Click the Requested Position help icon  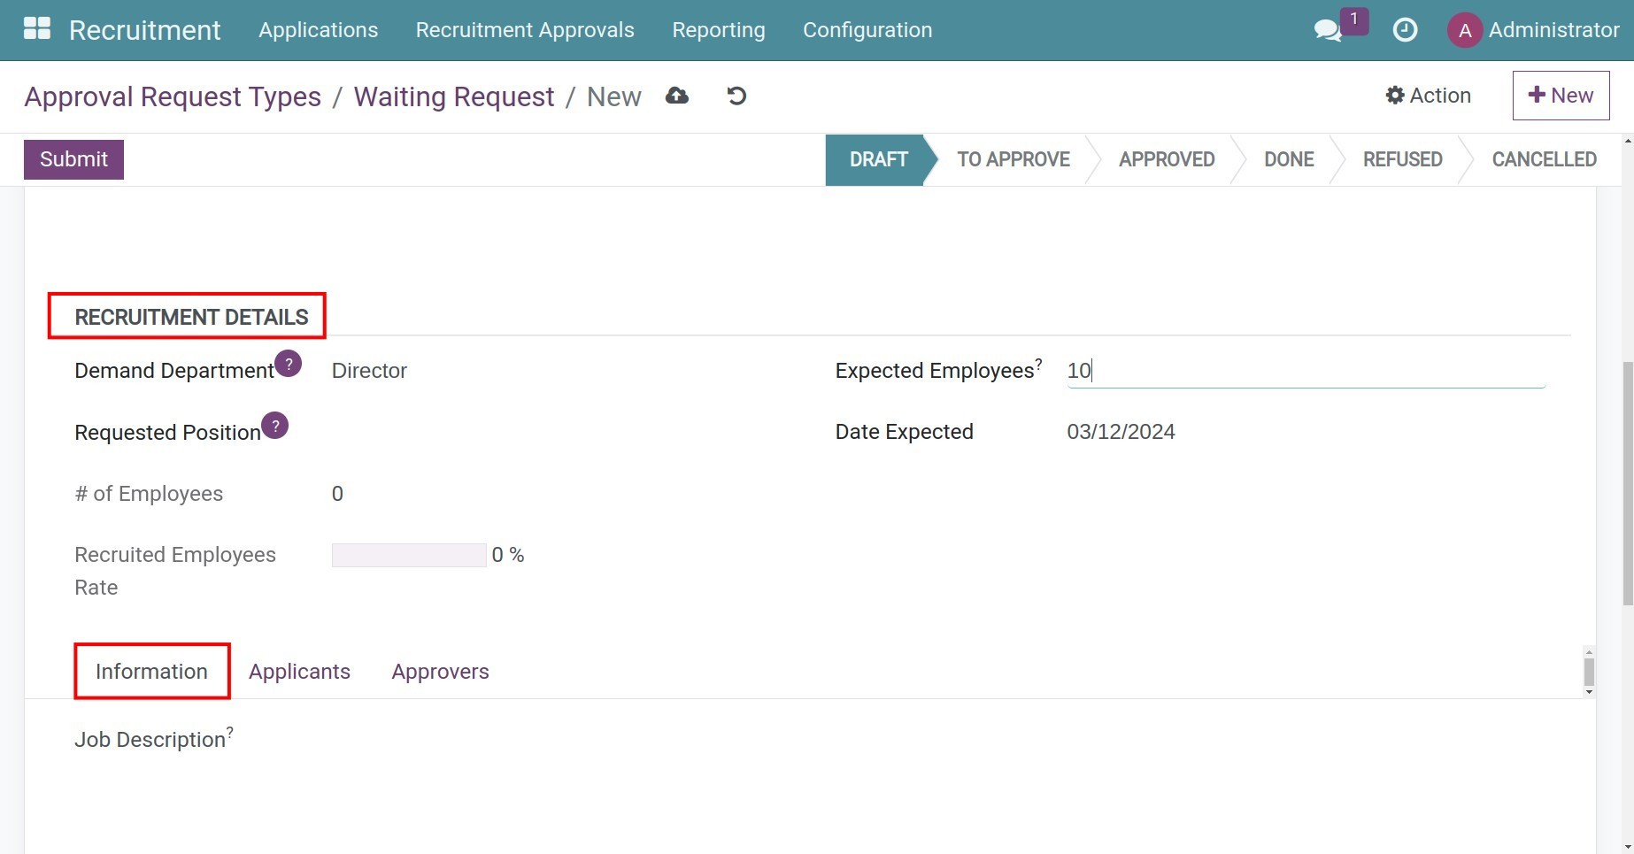point(275,426)
